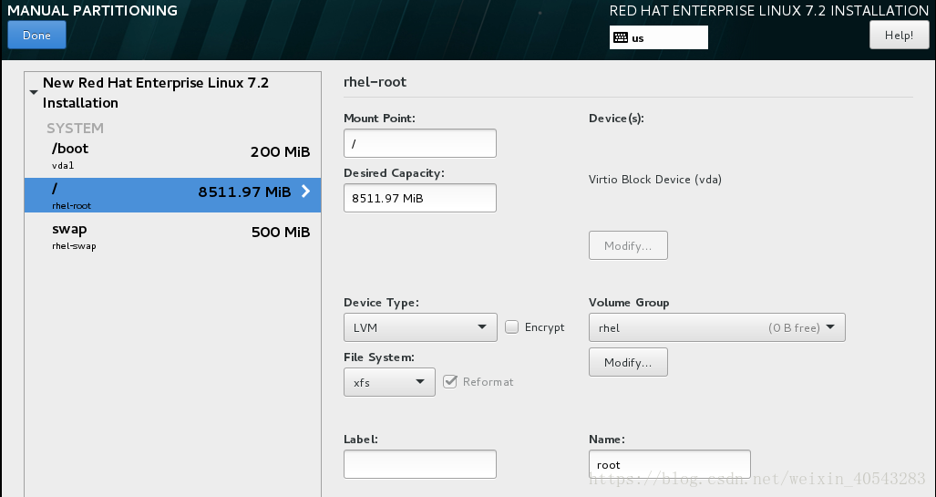The width and height of the screenshot is (936, 497).
Task: Click the Desired Capacity field
Action: pos(419,198)
